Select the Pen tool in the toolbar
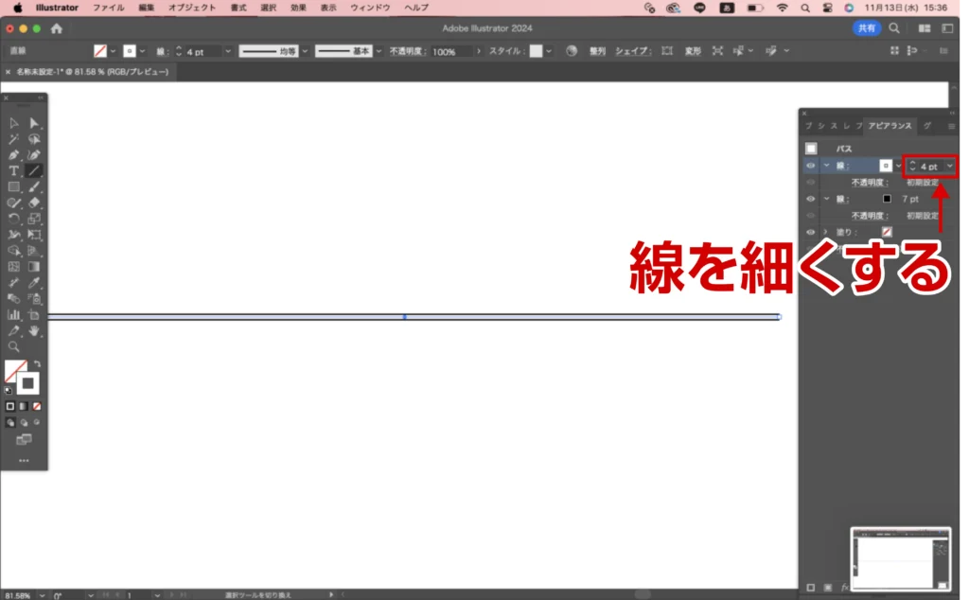The width and height of the screenshot is (969, 600). (x=14, y=154)
